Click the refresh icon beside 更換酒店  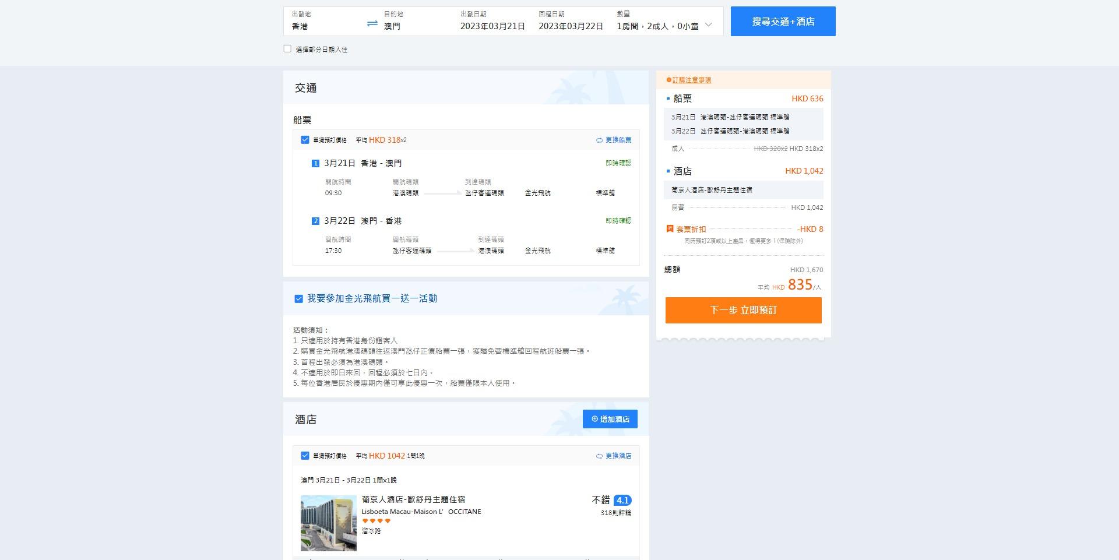[x=599, y=456]
